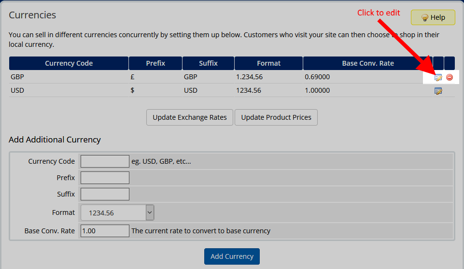Click the Format column header
464x269 pixels.
(268, 63)
